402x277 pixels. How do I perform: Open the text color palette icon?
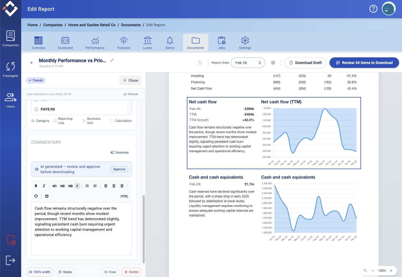(36, 196)
